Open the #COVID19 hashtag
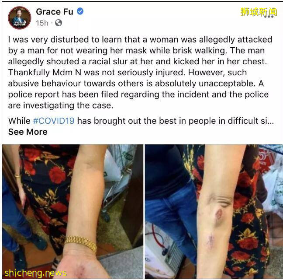This screenshot has width=283, height=280. pyautogui.click(x=54, y=121)
